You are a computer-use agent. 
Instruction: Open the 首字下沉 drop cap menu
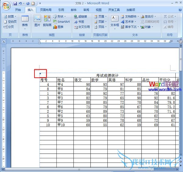(x=130, y=27)
